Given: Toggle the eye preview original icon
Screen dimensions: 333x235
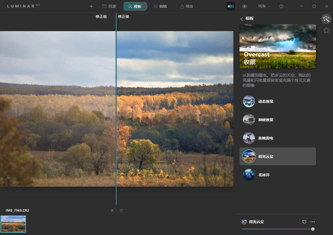Looking at the screenshot, I should pos(245,6).
